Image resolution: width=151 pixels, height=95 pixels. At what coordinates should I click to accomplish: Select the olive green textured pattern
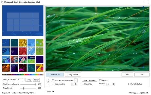click(x=40, y=51)
